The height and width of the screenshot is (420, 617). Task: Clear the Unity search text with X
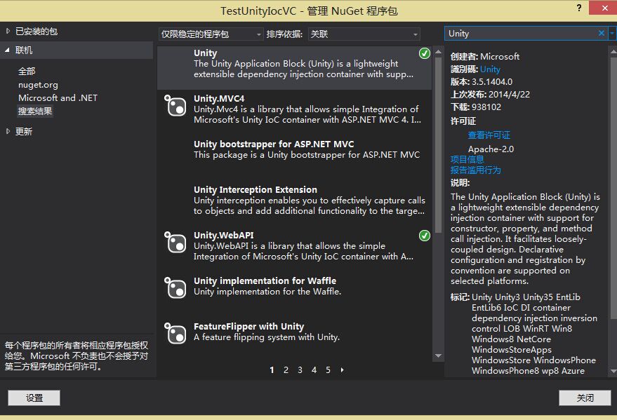point(602,34)
